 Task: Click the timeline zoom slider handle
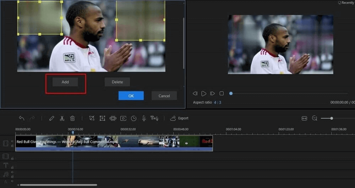click(332, 118)
